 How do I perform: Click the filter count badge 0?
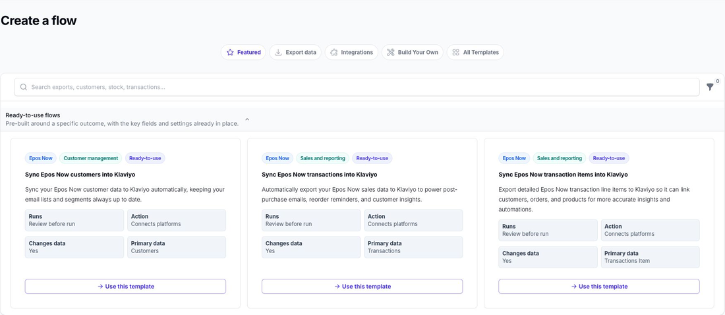718,81
